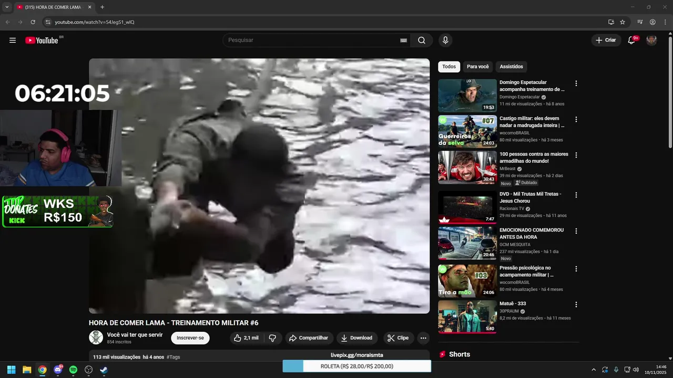This screenshot has width=673, height=378.
Task: Select the Para você filter chip
Action: coord(478,67)
